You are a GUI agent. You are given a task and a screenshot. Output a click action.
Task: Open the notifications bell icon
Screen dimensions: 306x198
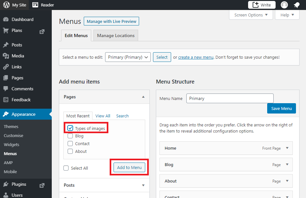pos(297,5)
